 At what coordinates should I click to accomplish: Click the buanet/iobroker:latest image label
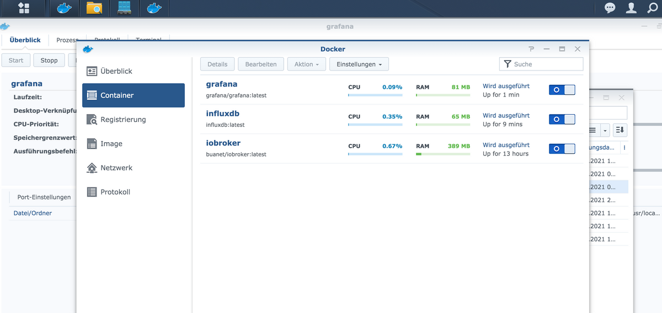236,154
